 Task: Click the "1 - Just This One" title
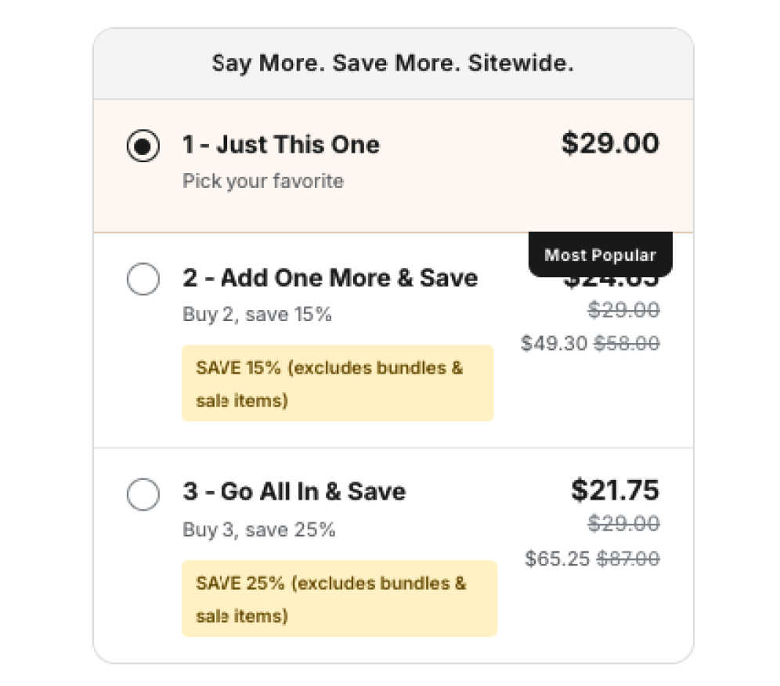(281, 145)
